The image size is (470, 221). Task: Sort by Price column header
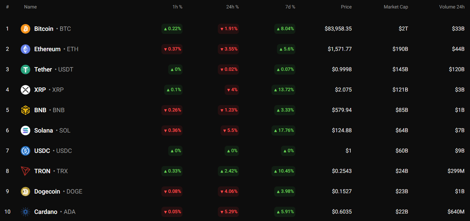click(x=346, y=7)
